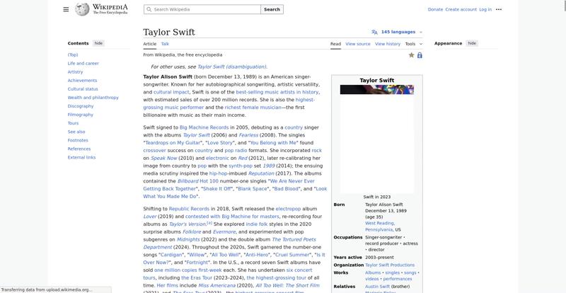Open Albums link in infobox Works
The width and height of the screenshot is (566, 293).
(373, 272)
